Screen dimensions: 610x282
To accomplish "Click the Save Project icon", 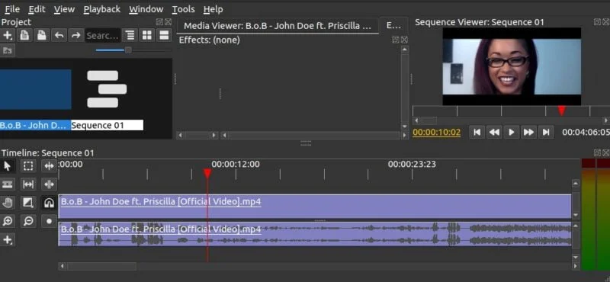I will pyautogui.click(x=41, y=35).
